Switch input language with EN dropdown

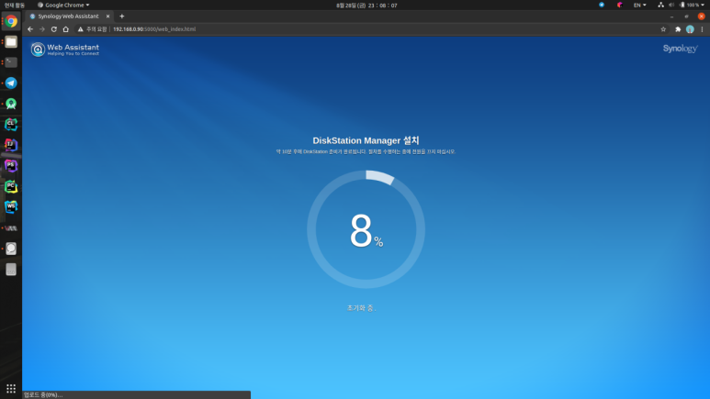[639, 5]
